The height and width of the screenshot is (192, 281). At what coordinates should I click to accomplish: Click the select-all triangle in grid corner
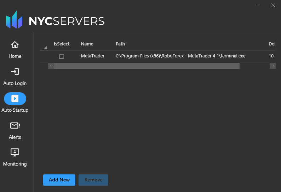point(45,48)
